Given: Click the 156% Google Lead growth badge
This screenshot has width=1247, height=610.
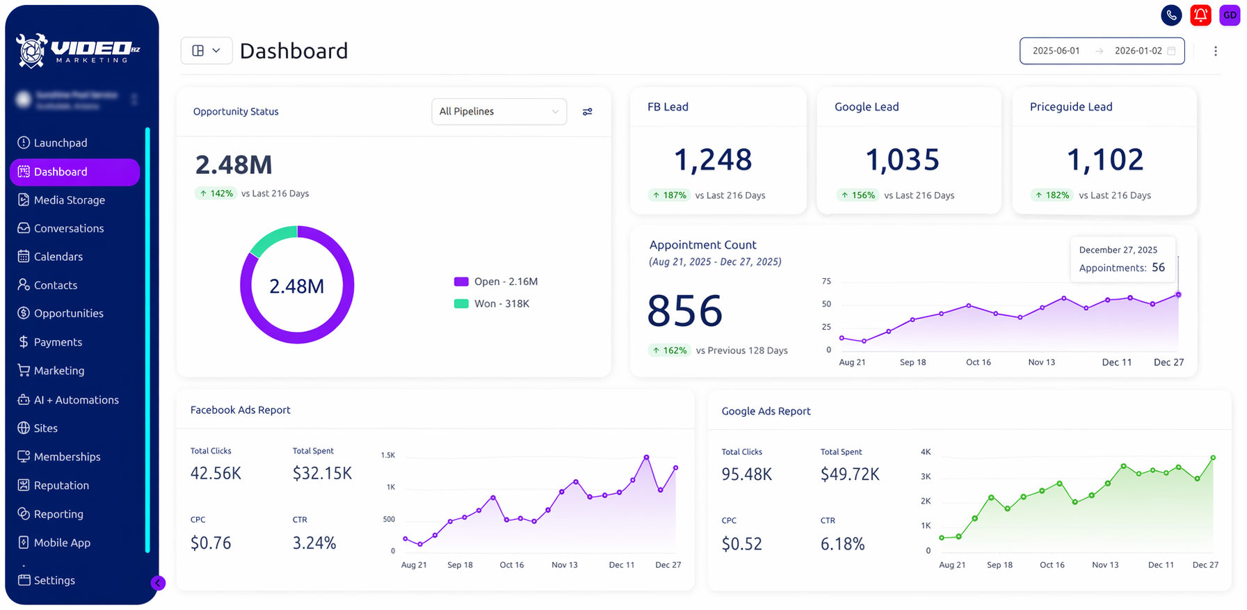Looking at the screenshot, I should click(x=858, y=195).
